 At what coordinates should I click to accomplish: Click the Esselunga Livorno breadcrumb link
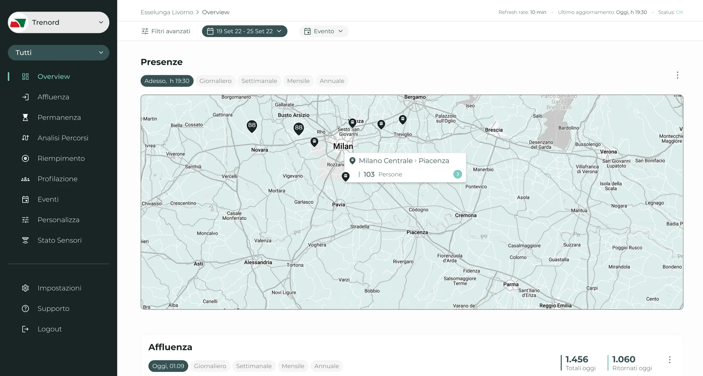tap(167, 12)
